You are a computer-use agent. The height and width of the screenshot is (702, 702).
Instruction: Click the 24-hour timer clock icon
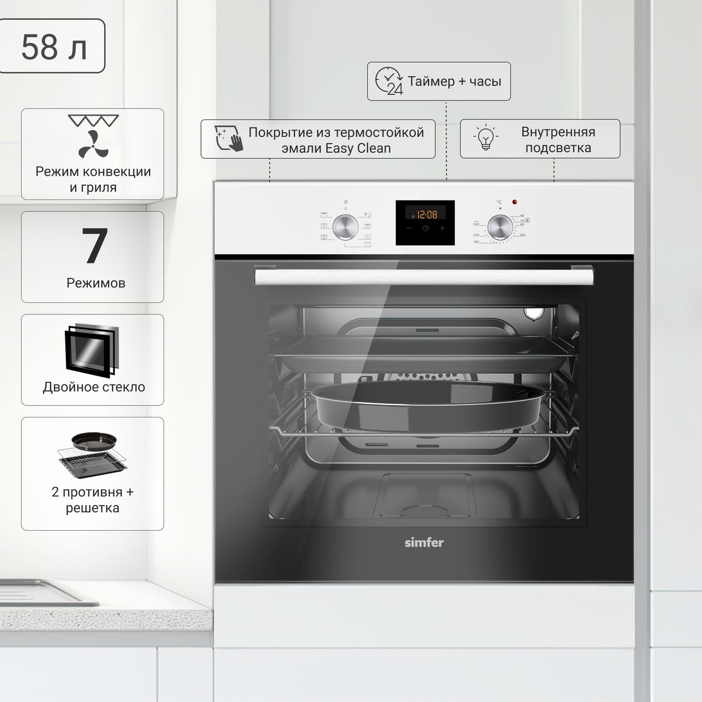389,82
